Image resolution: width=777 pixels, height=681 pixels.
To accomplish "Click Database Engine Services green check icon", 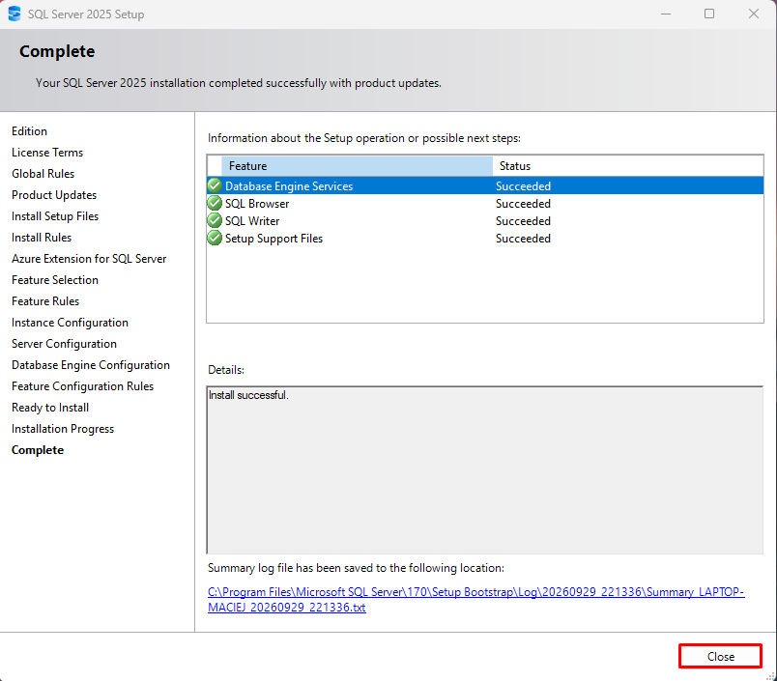I will [x=215, y=185].
